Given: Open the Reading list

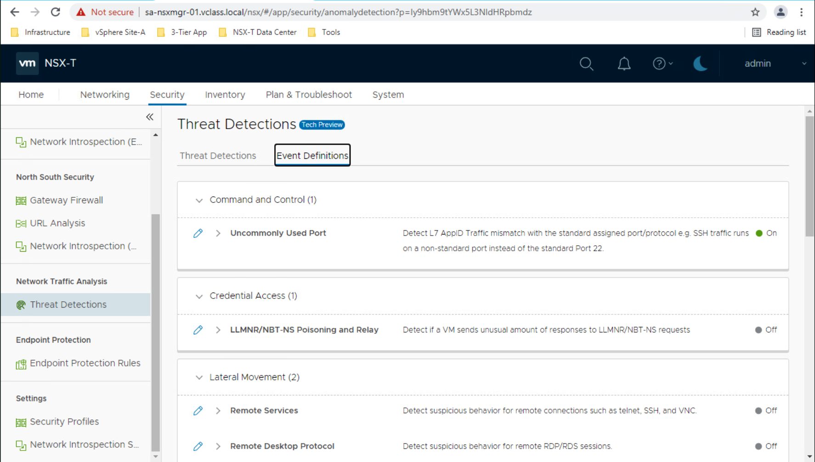Looking at the screenshot, I should 779,32.
